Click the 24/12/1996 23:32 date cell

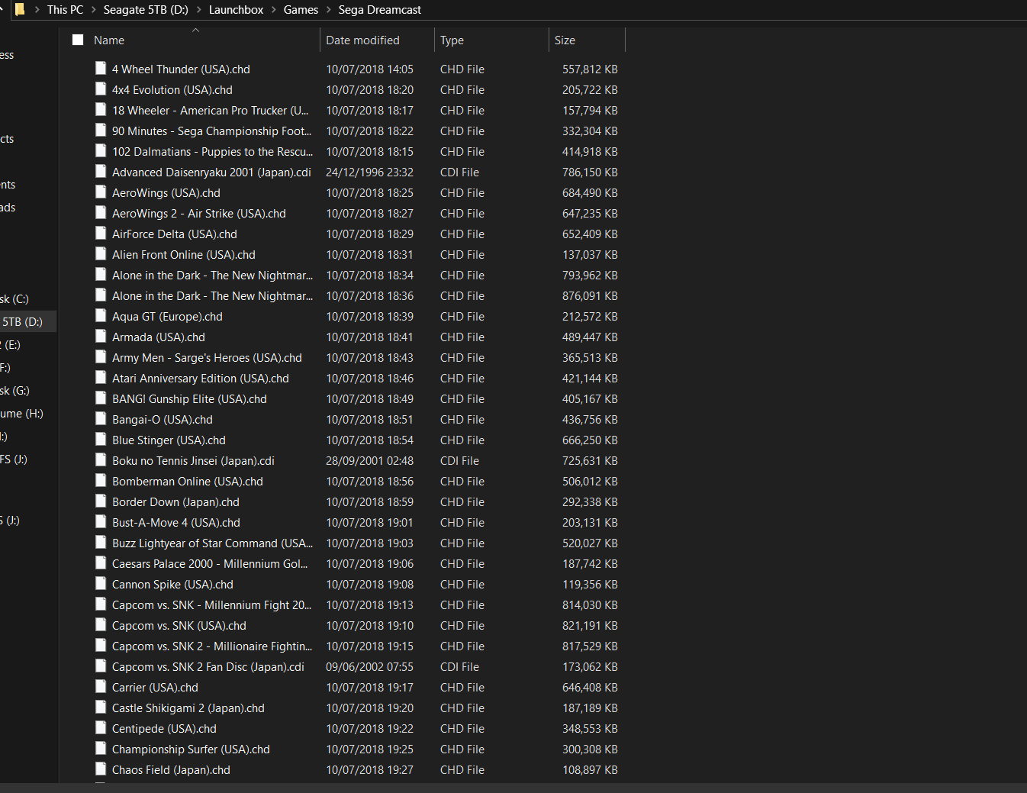(369, 172)
